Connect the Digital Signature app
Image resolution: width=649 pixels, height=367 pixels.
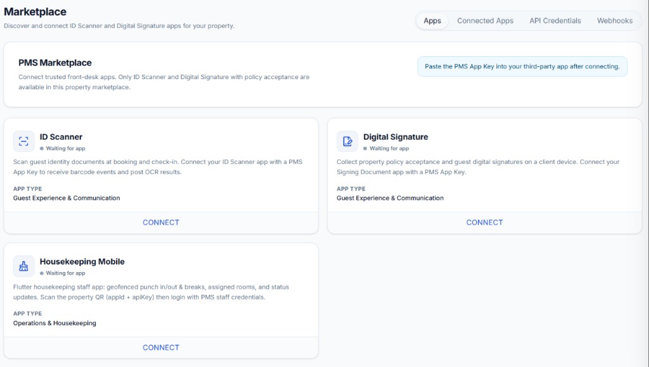(x=485, y=222)
